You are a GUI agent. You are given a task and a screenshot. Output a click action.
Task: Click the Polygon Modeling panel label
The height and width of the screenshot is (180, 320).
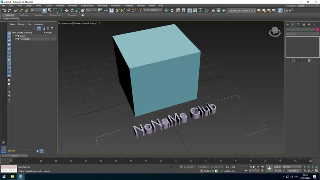tap(11, 18)
